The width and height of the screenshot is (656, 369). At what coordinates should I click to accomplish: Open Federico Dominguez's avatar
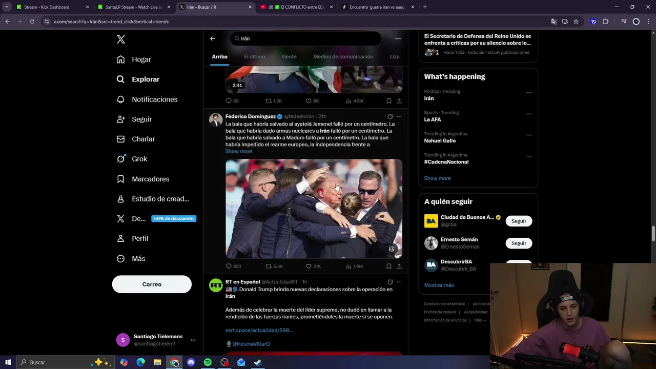tap(216, 120)
